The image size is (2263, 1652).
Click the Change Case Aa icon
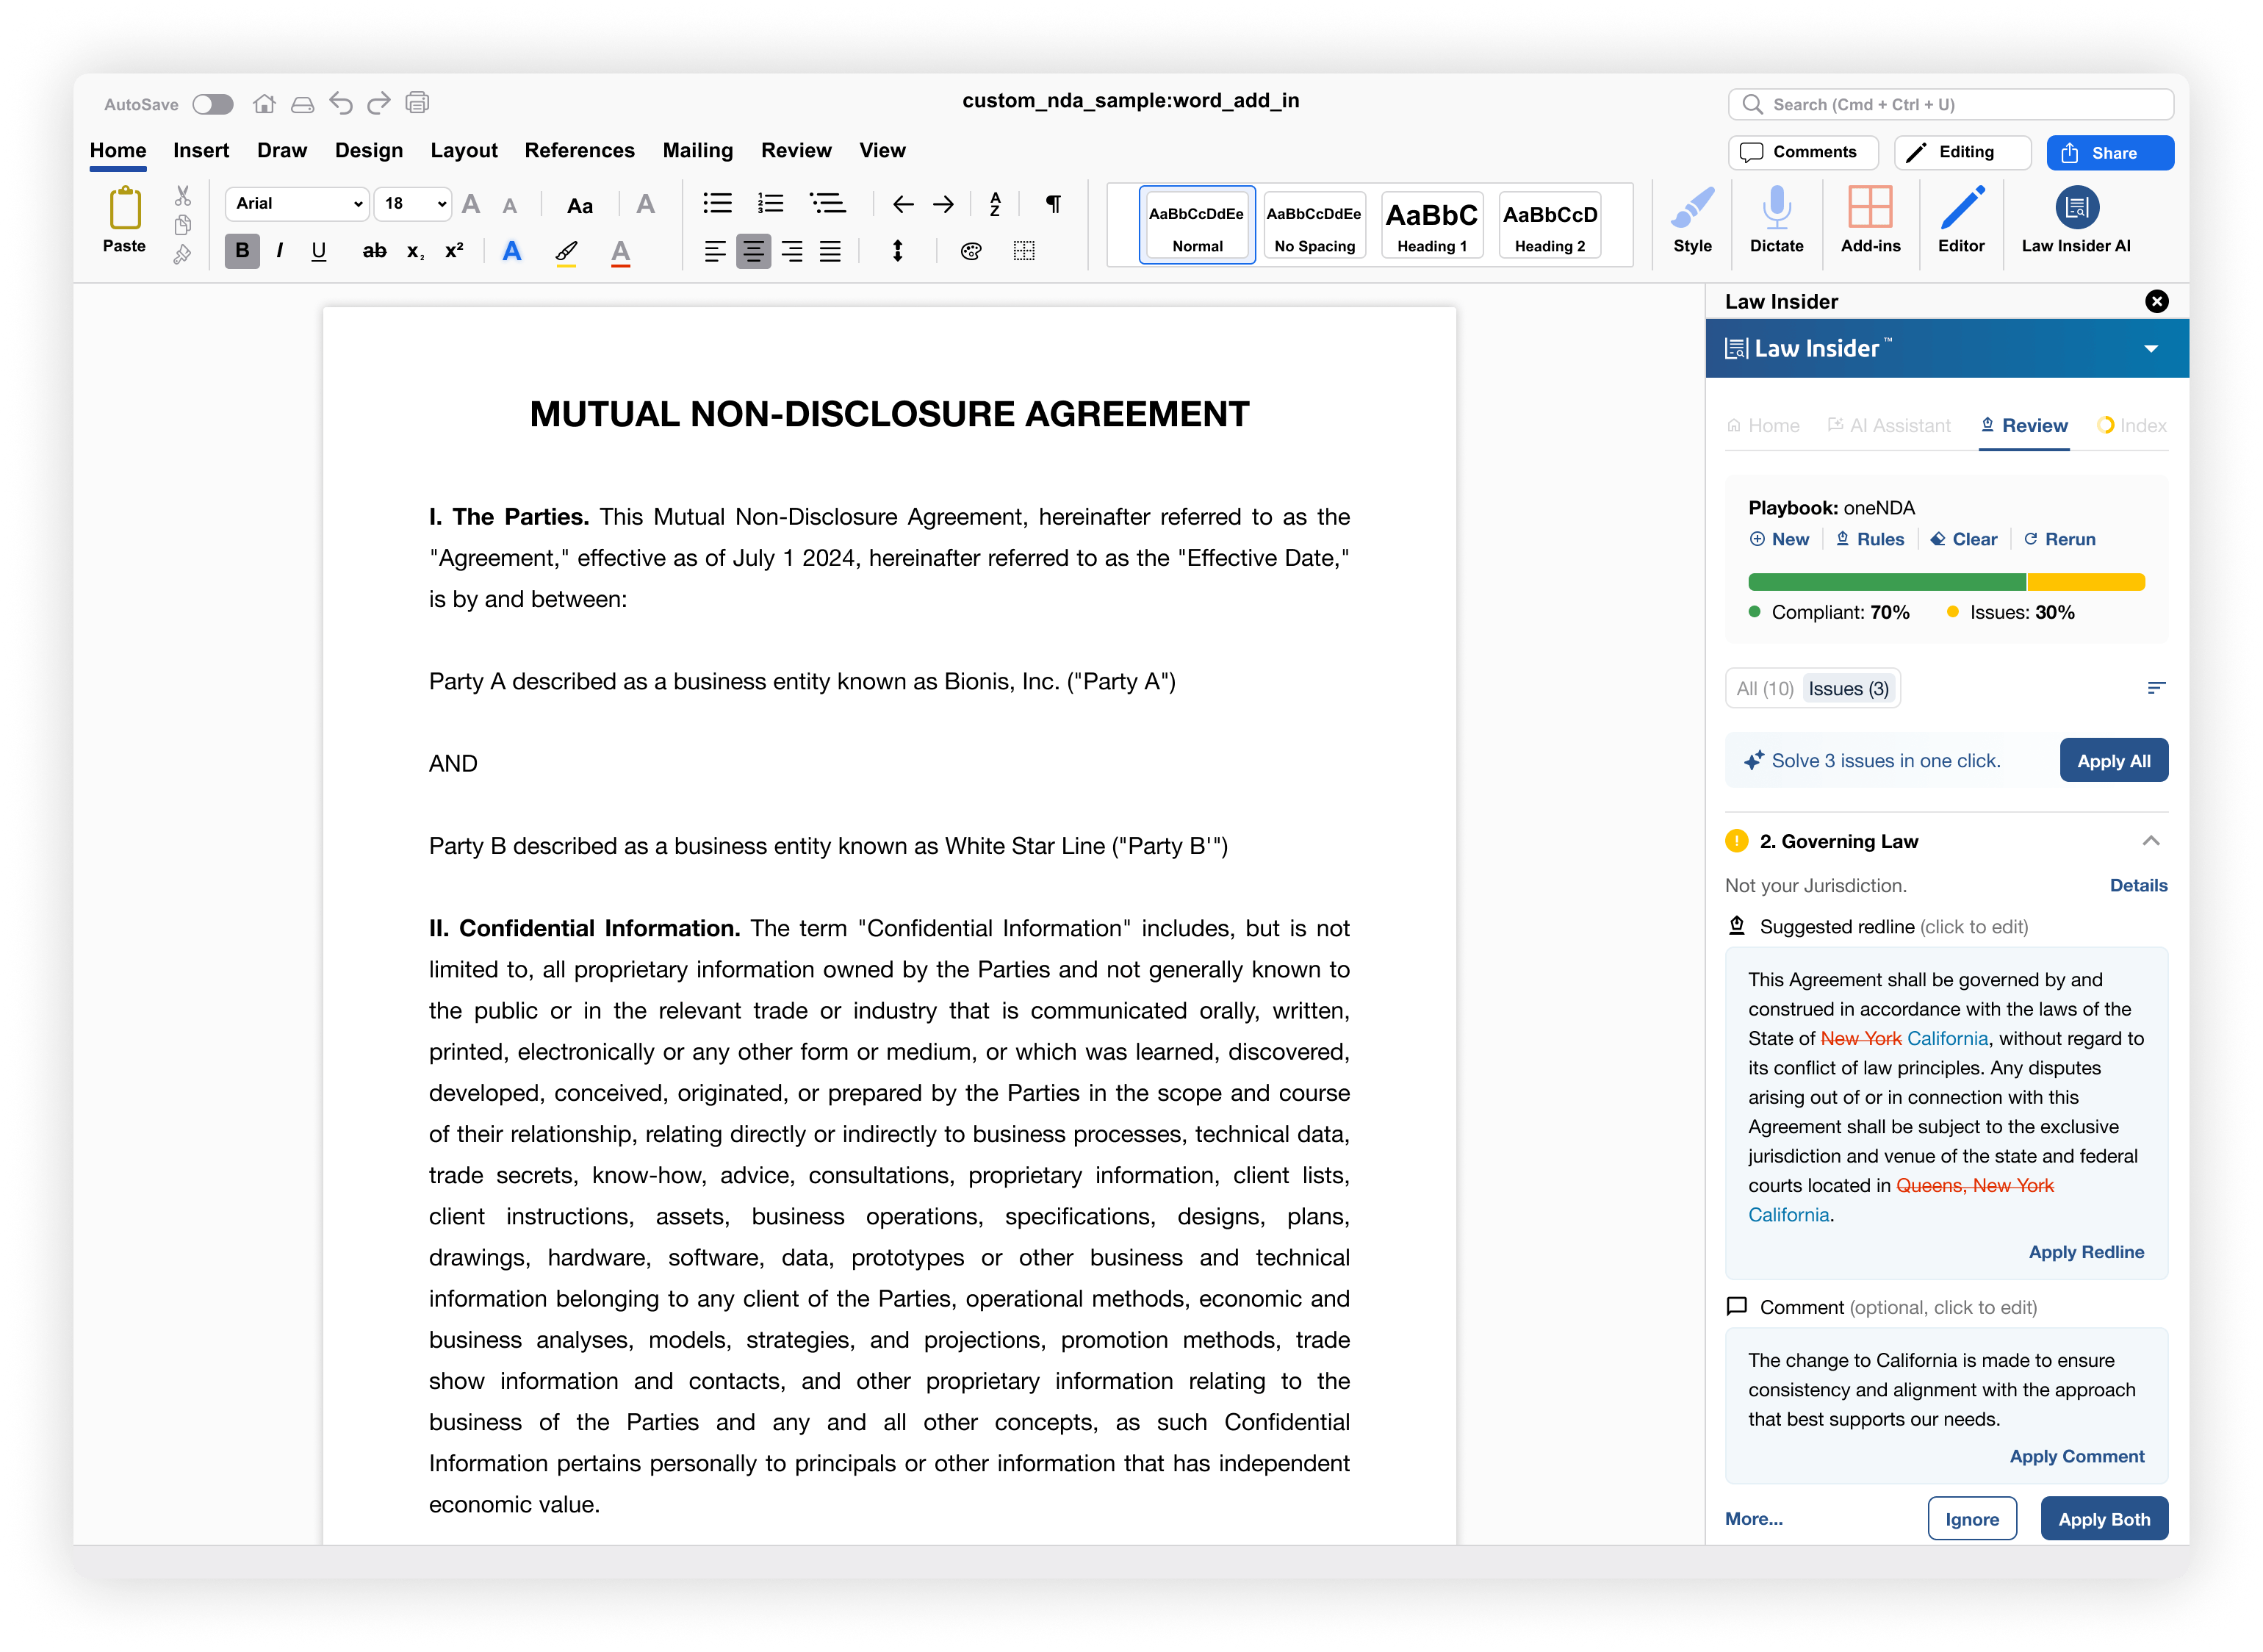(x=580, y=206)
